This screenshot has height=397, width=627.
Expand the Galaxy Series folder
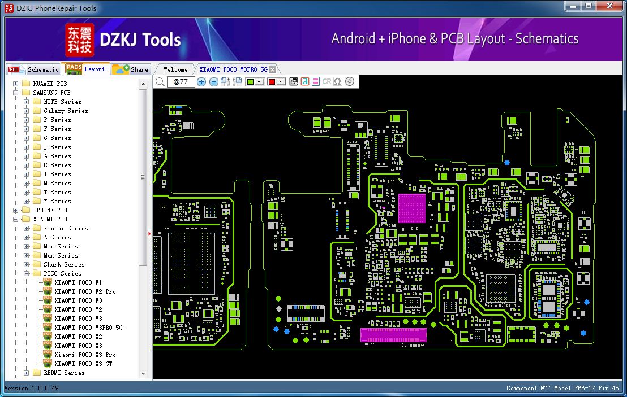[x=26, y=111]
